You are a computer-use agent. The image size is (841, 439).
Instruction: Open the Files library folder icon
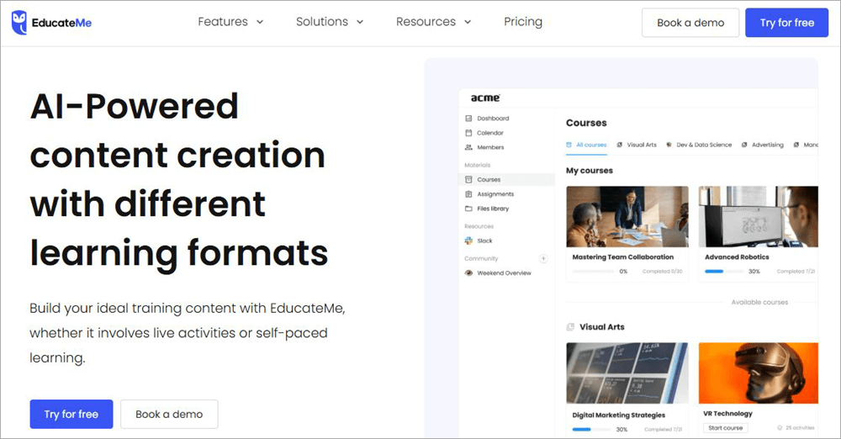coord(468,209)
